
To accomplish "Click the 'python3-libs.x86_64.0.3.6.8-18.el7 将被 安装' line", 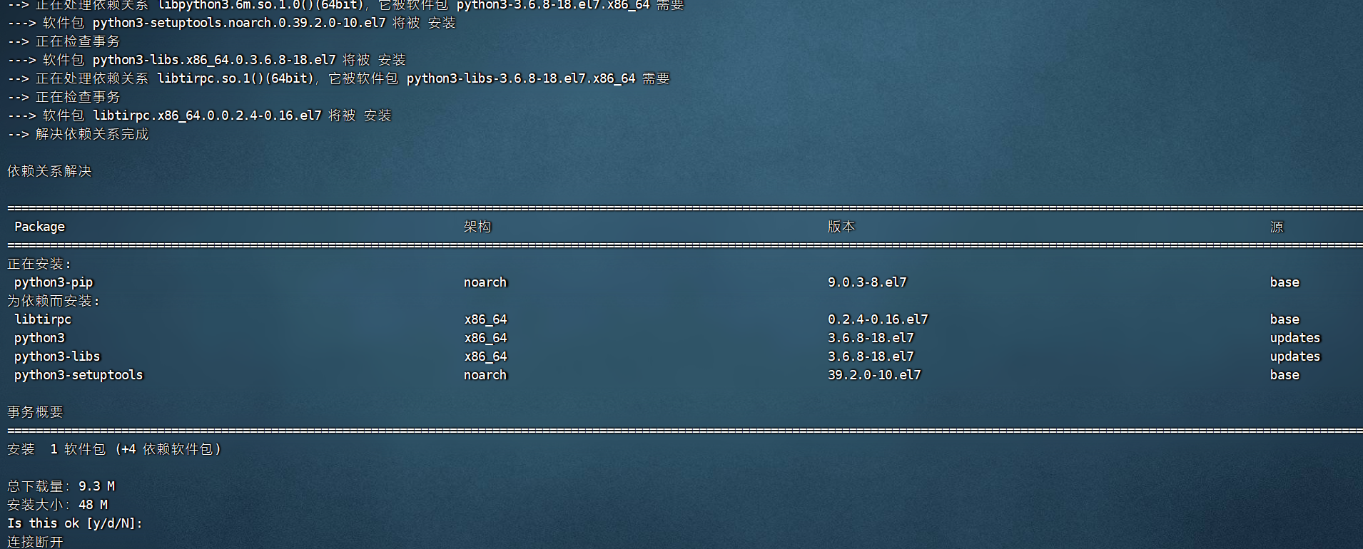I will click(x=206, y=60).
